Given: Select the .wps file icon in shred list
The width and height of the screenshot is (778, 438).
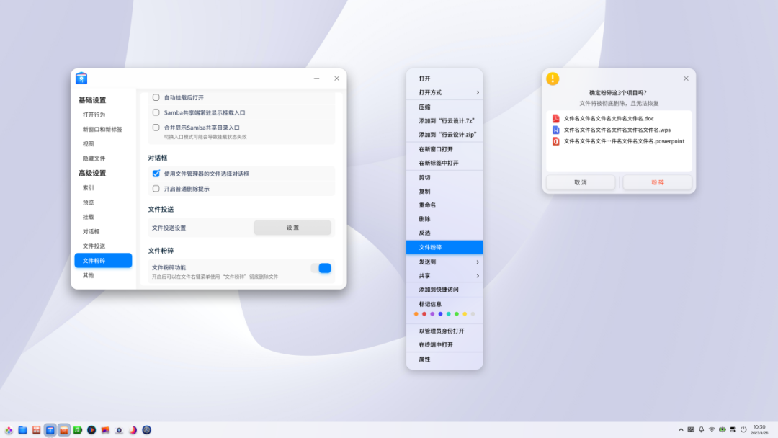Looking at the screenshot, I should tap(555, 130).
